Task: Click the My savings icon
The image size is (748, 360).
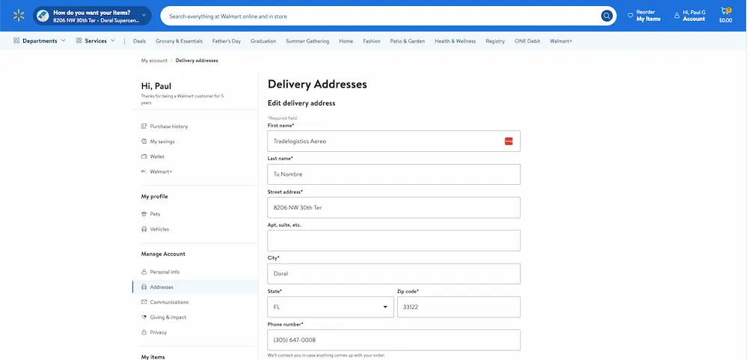Action: (x=144, y=141)
